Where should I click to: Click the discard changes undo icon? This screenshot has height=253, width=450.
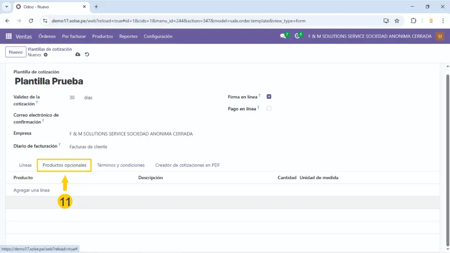click(x=87, y=55)
